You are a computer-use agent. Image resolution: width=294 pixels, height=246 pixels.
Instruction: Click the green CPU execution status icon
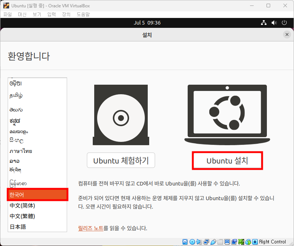[241, 242]
